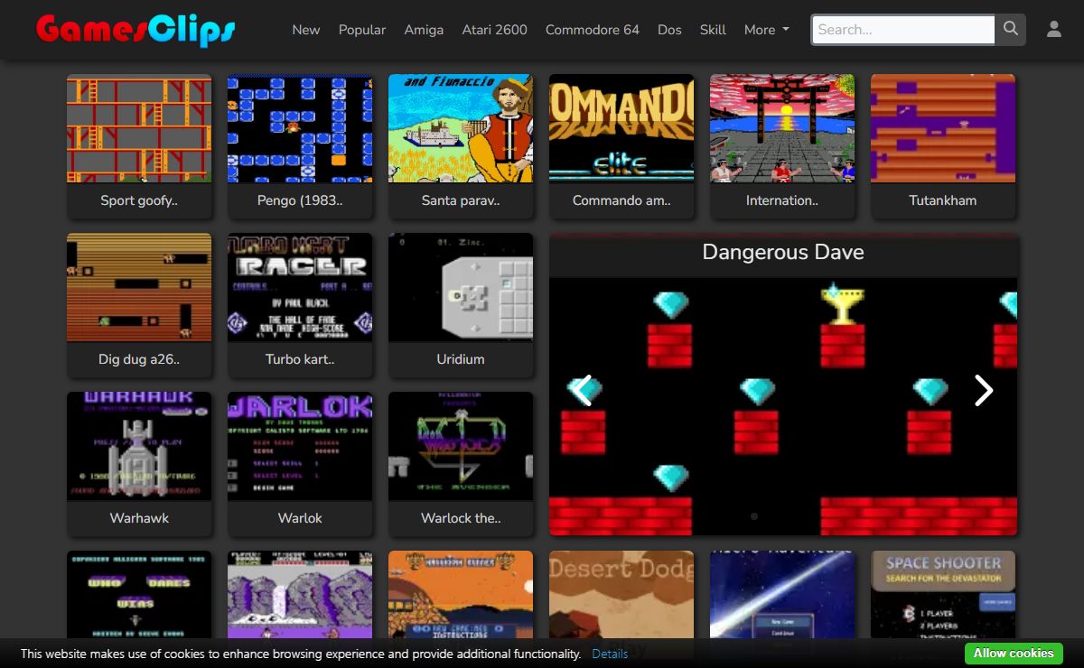The height and width of the screenshot is (668, 1084).
Task: Select the Commodore 64 category
Action: click(x=593, y=30)
